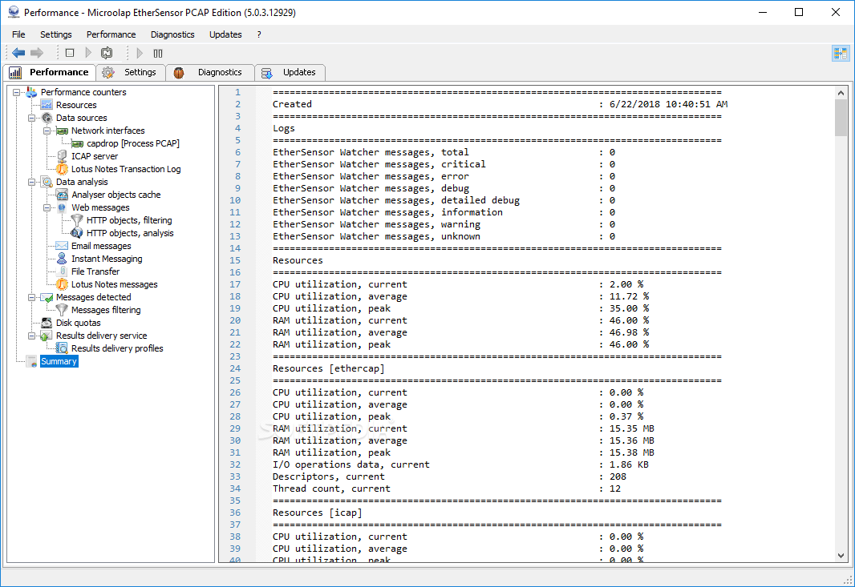
Task: Select the Summary tree item
Action: point(59,361)
